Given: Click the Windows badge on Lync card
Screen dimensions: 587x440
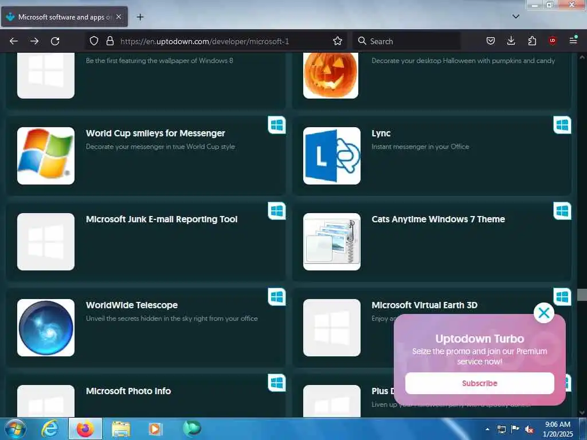Looking at the screenshot, I should [x=562, y=125].
